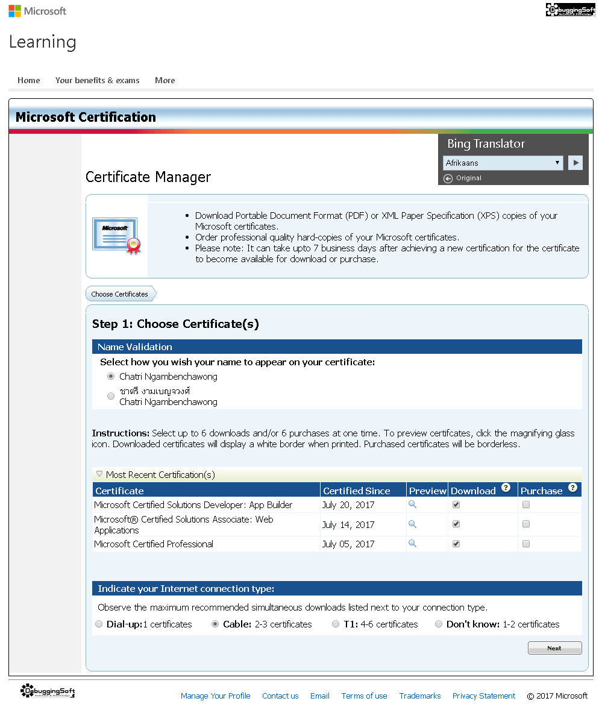
Task: Uncheck Download for Microsoft Certified Professional
Action: click(x=456, y=544)
